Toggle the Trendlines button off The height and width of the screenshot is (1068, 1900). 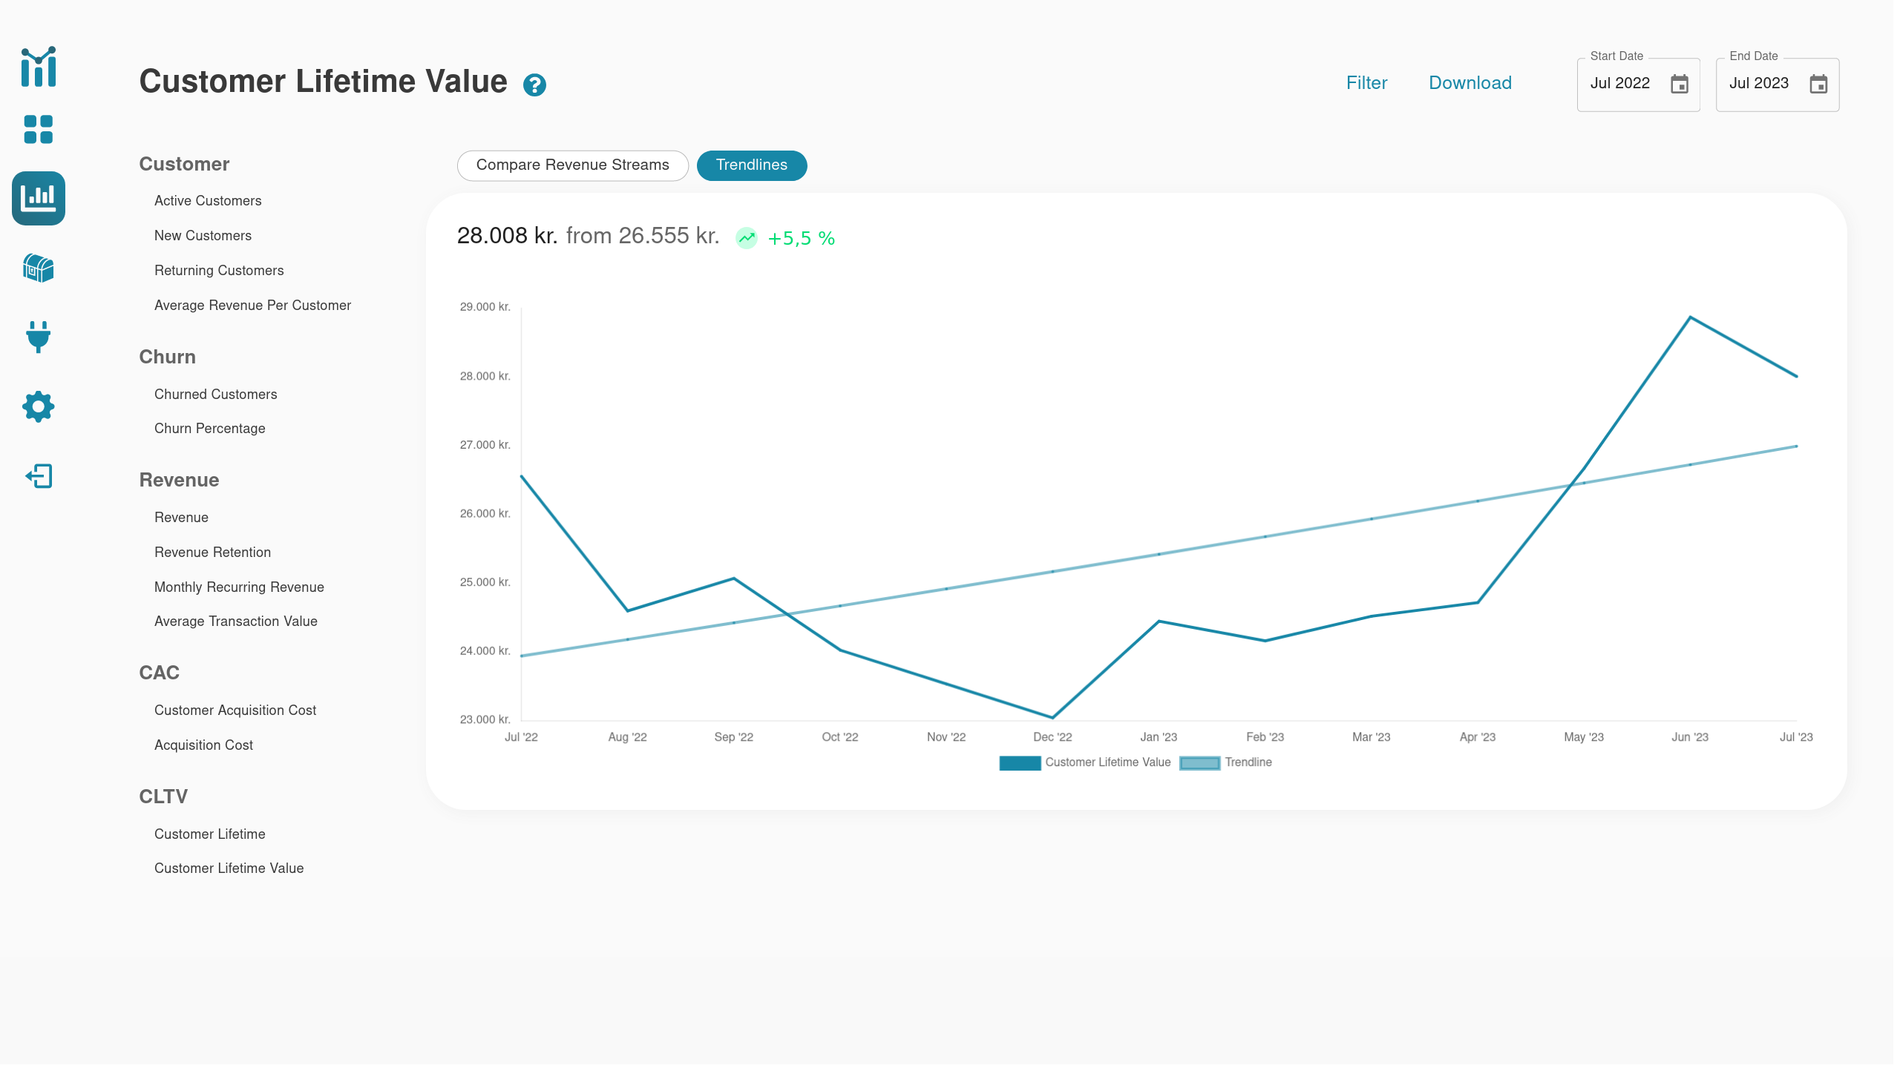pyautogui.click(x=751, y=165)
